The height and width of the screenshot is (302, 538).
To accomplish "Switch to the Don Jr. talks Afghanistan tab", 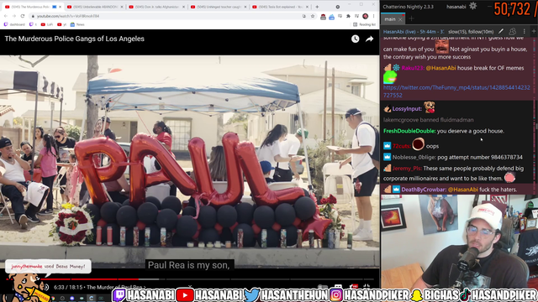I will 157,7.
